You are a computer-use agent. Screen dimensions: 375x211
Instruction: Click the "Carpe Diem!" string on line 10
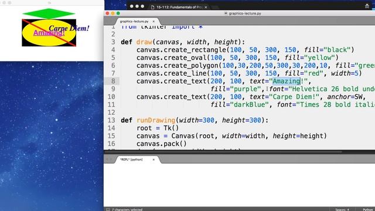(294, 97)
